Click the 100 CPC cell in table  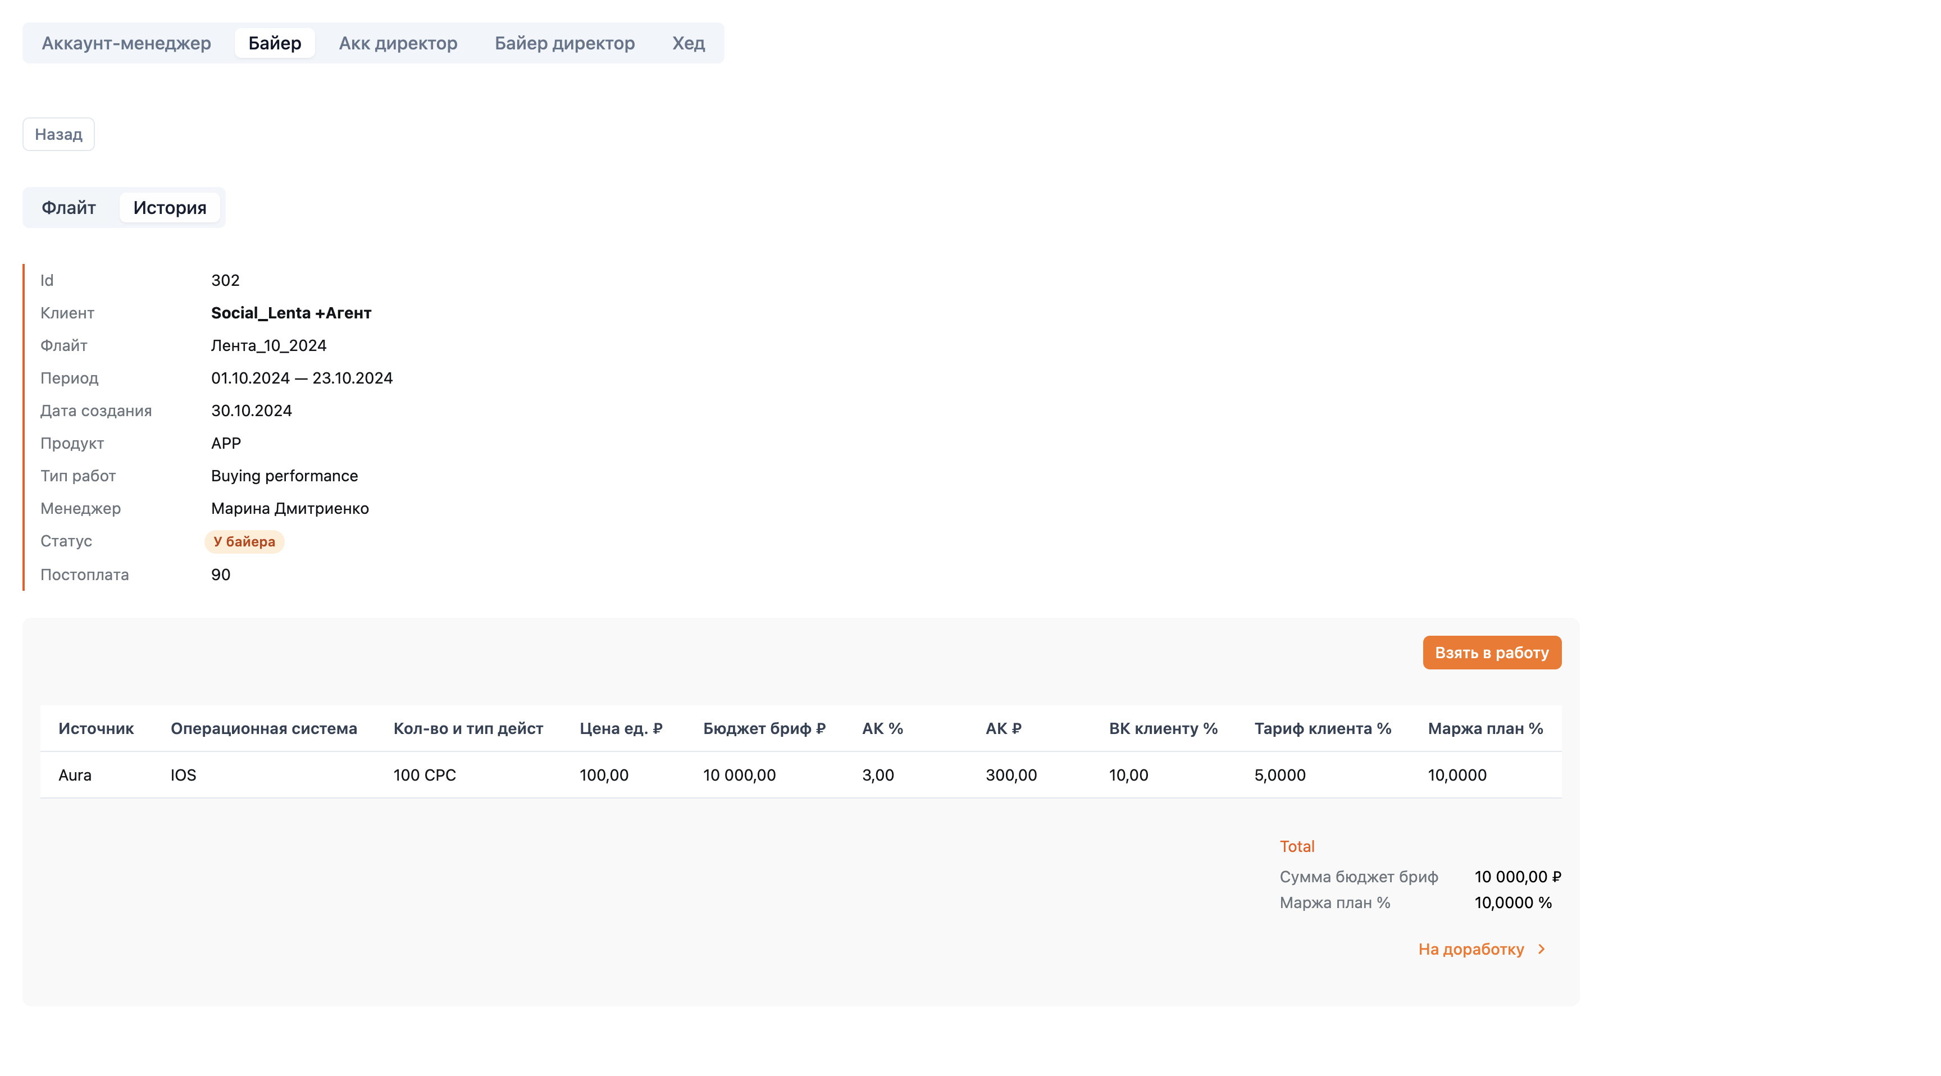point(424,774)
